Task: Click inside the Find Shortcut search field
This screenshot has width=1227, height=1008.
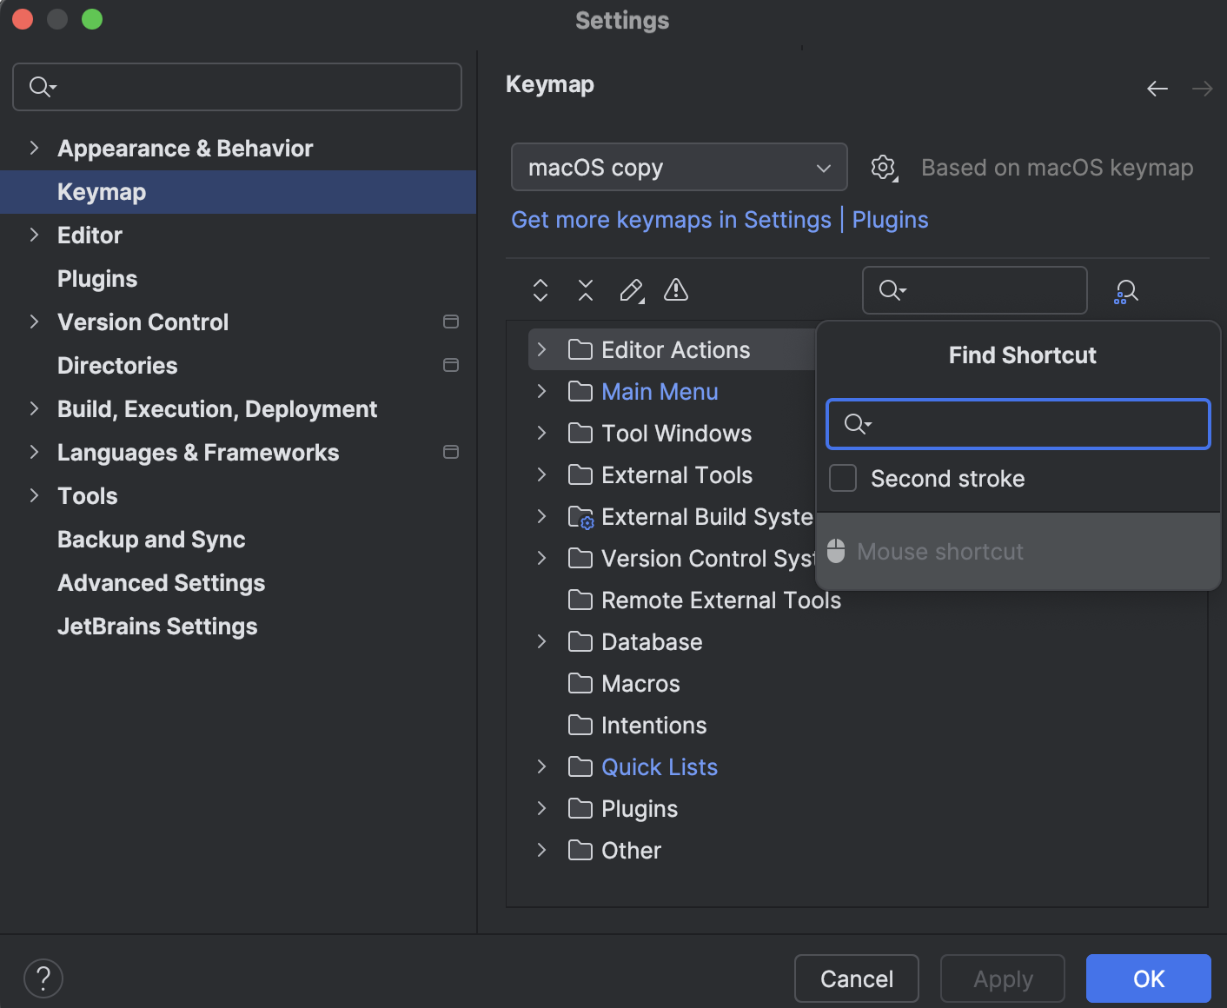Action: tap(1017, 424)
